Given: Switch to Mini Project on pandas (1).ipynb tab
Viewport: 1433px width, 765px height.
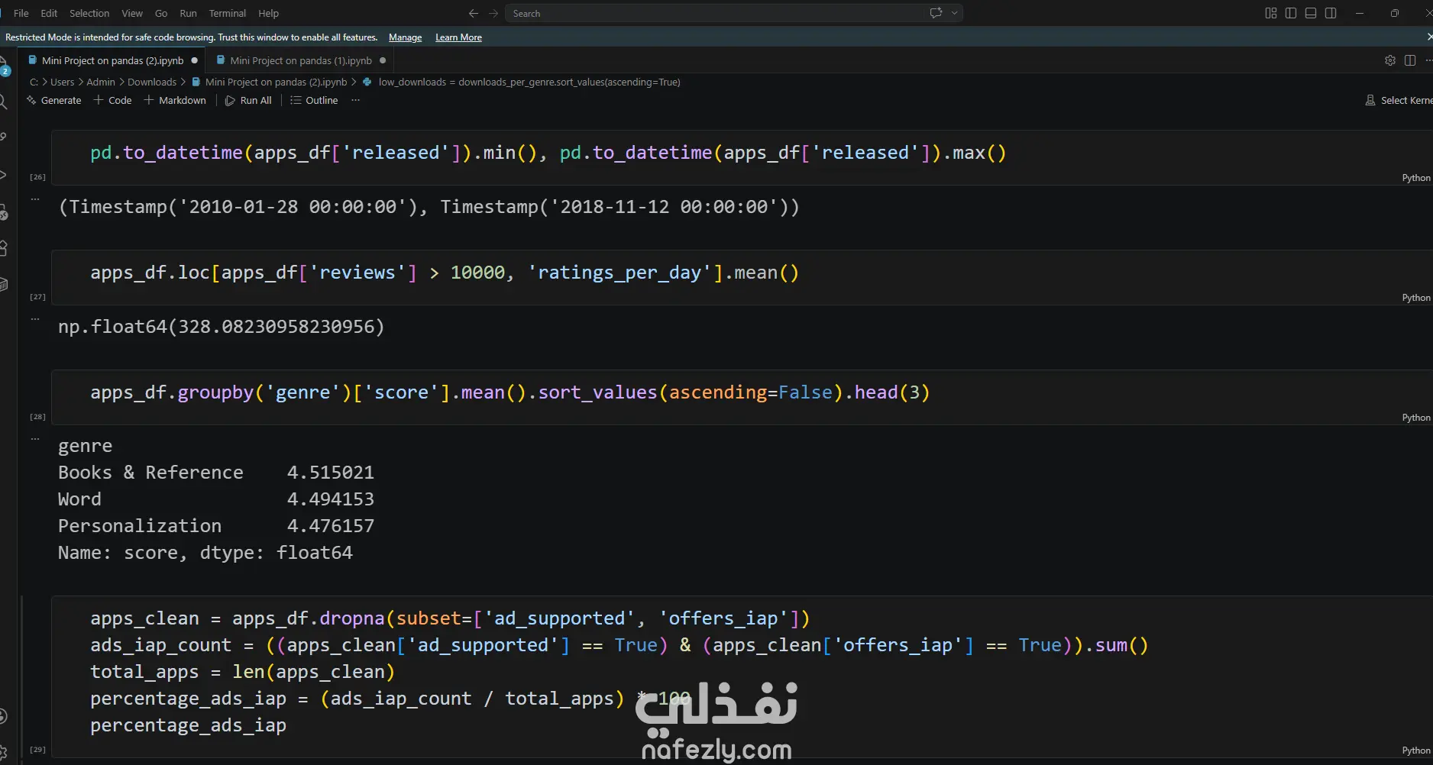Looking at the screenshot, I should [301, 60].
